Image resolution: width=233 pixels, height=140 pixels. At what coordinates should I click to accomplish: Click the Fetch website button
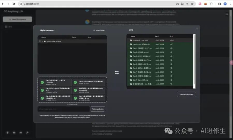click(x=98, y=109)
